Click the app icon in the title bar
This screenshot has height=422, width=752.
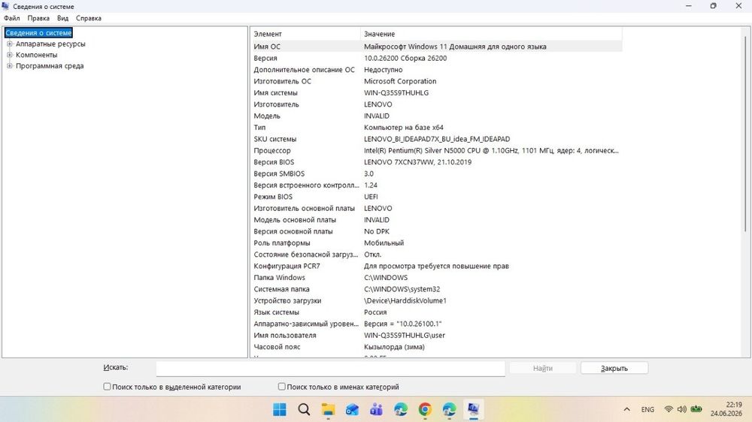tap(6, 6)
